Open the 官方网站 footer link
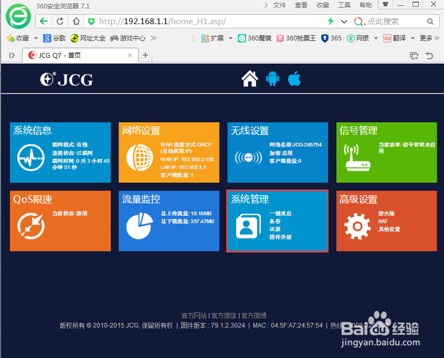444x358 pixels. pyautogui.click(x=193, y=315)
